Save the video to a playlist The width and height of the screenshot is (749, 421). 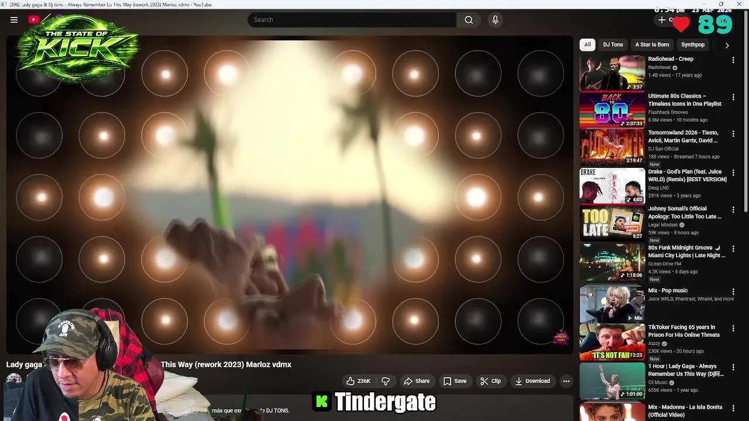point(455,381)
